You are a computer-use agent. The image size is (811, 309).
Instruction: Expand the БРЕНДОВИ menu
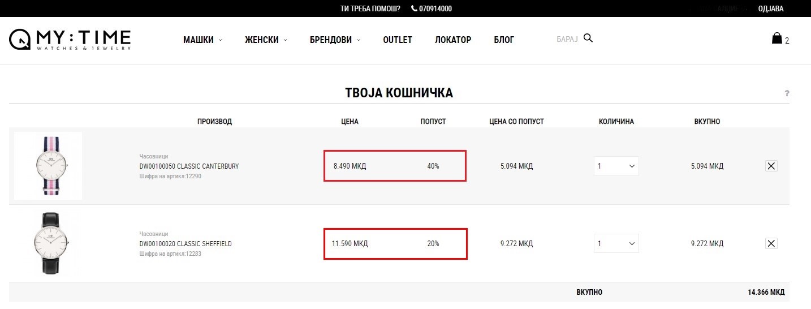click(x=335, y=40)
